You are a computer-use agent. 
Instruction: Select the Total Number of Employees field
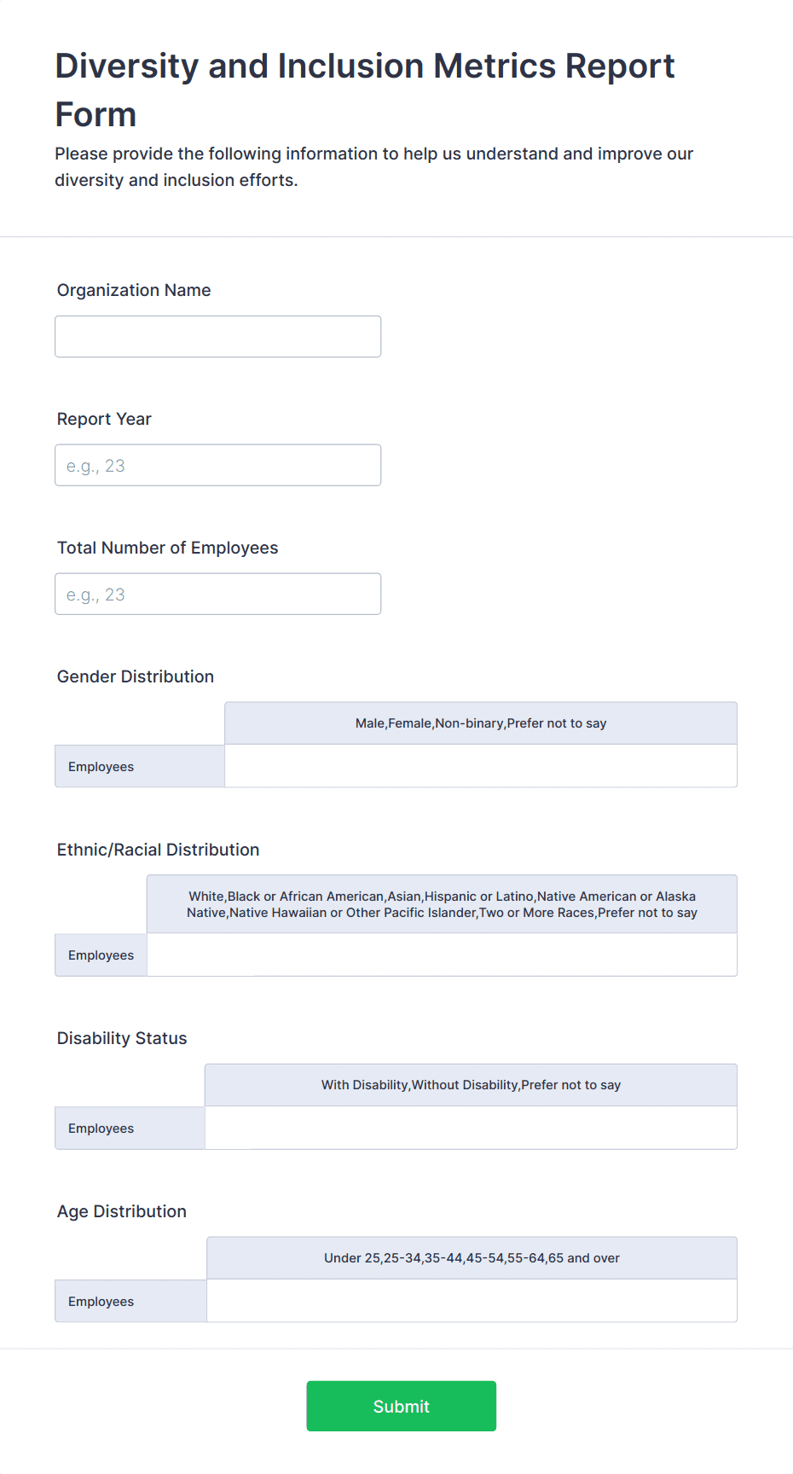coord(217,594)
